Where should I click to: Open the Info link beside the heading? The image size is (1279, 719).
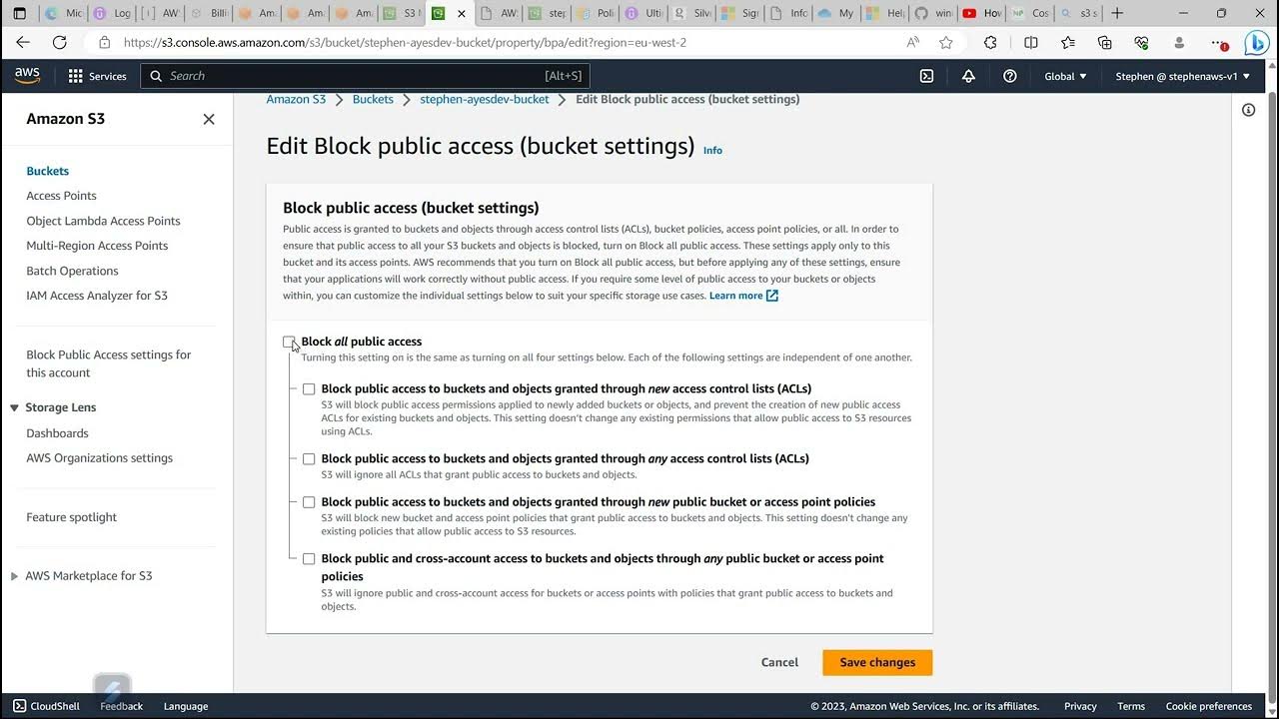point(712,151)
